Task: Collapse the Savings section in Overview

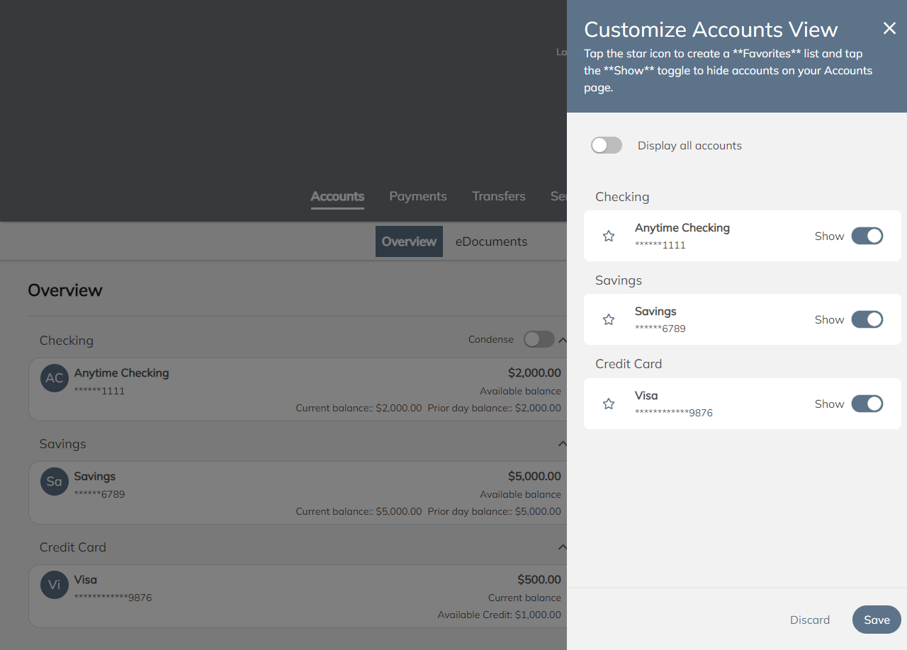Action: pyautogui.click(x=562, y=444)
